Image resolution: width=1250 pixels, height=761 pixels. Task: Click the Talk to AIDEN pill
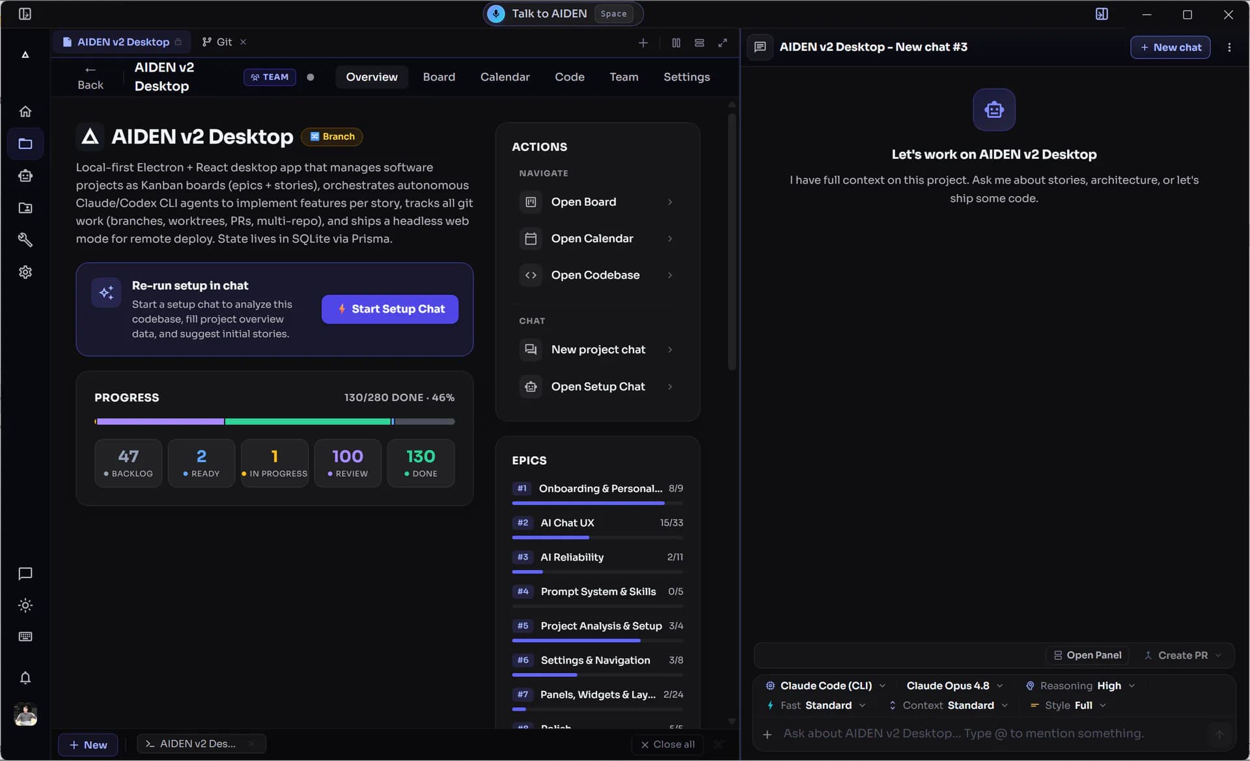tap(563, 14)
